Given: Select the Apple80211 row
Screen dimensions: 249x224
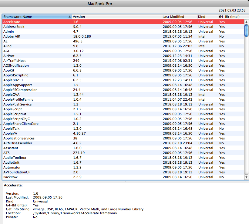Looking at the screenshot, I should click(x=123, y=80).
